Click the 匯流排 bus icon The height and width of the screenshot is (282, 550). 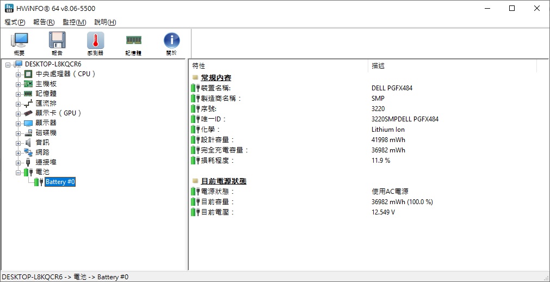tap(28, 103)
